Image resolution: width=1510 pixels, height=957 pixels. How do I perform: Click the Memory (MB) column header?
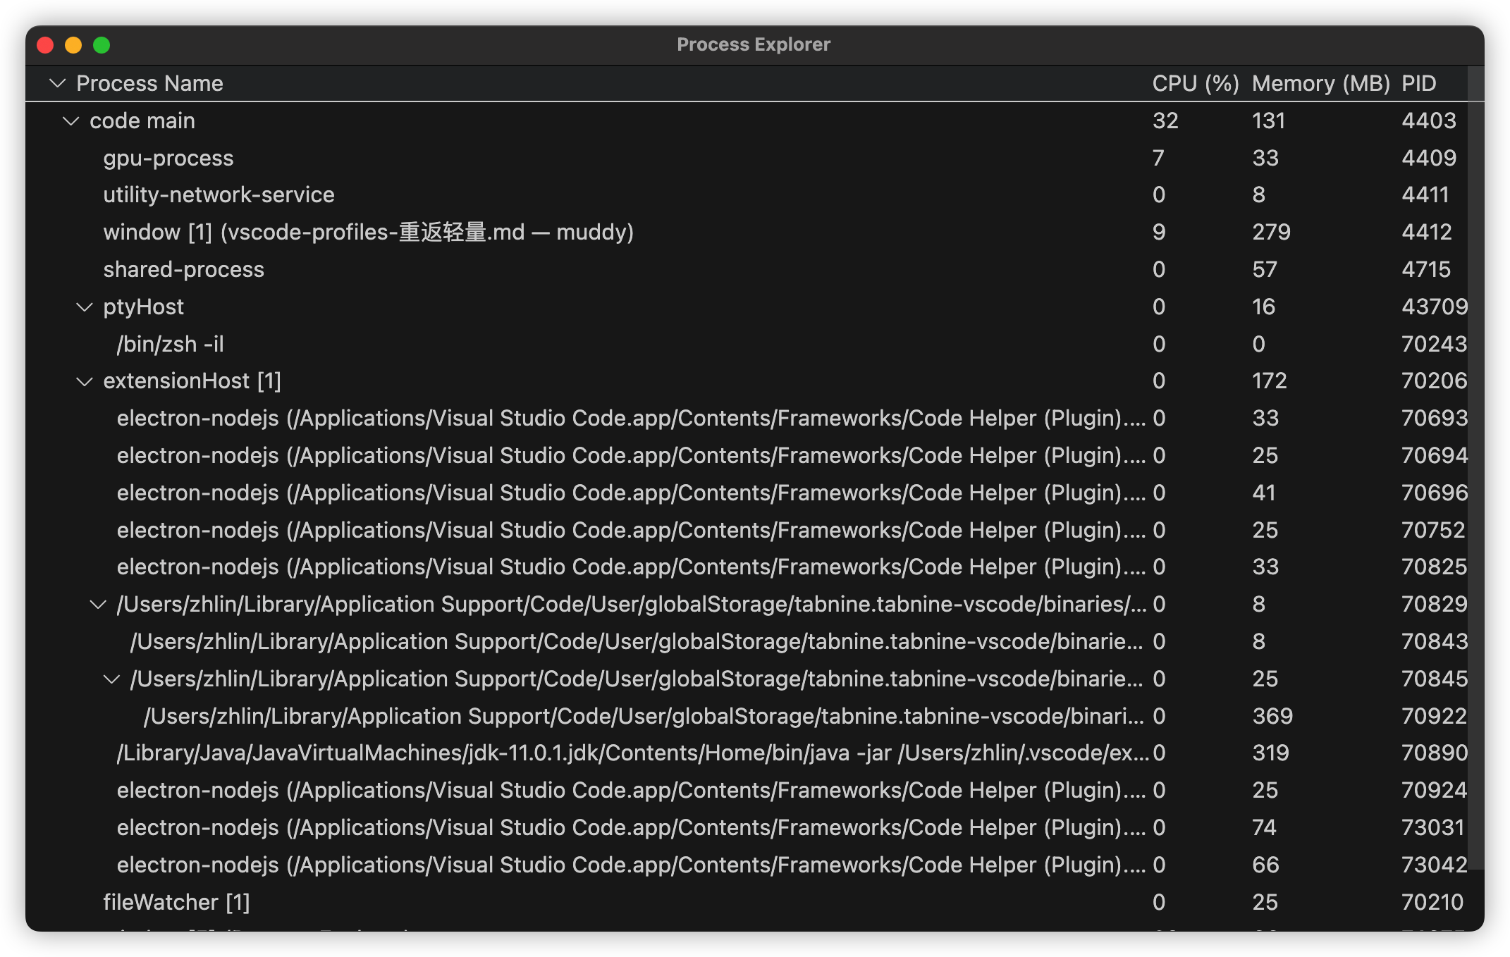pos(1320,84)
